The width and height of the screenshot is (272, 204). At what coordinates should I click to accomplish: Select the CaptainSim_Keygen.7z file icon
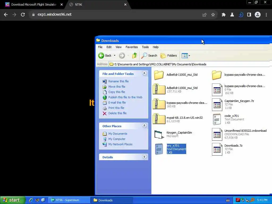point(217,105)
